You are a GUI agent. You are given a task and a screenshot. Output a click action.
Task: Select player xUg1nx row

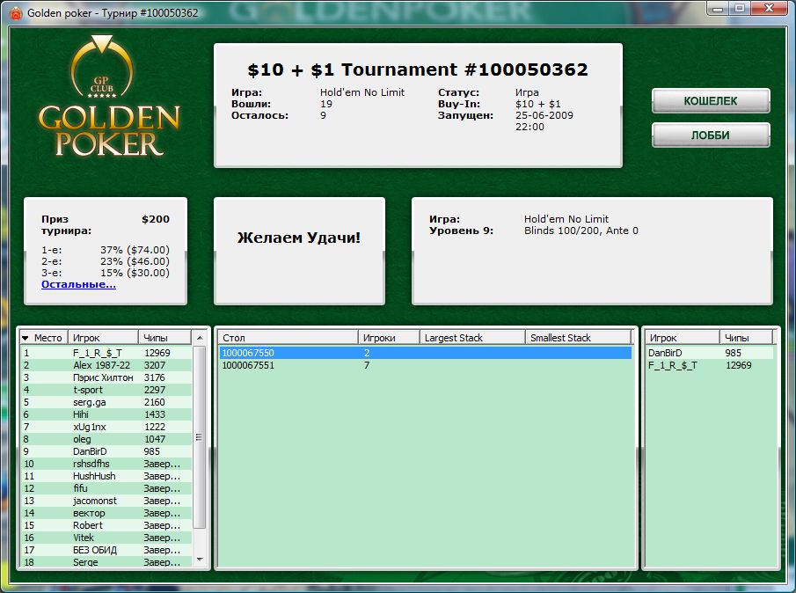(x=106, y=427)
